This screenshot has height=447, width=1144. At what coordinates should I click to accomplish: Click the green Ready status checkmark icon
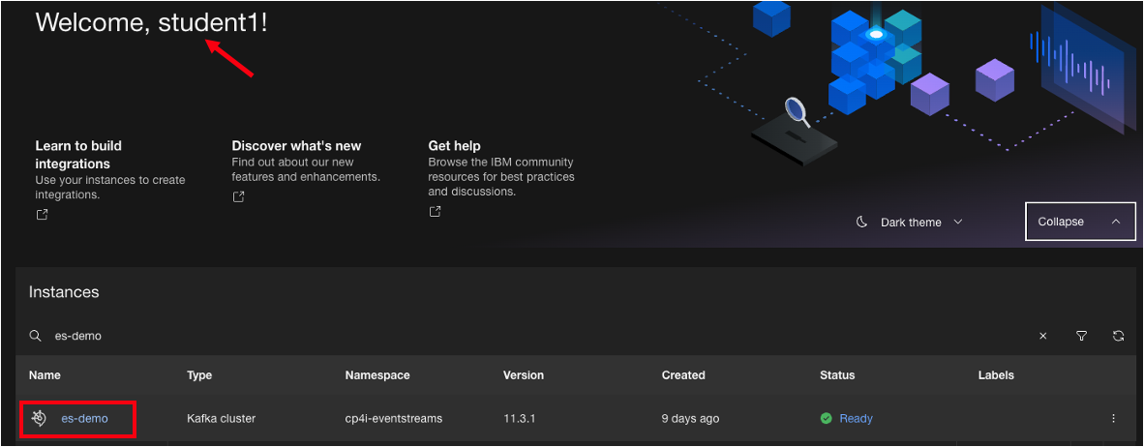click(x=826, y=418)
